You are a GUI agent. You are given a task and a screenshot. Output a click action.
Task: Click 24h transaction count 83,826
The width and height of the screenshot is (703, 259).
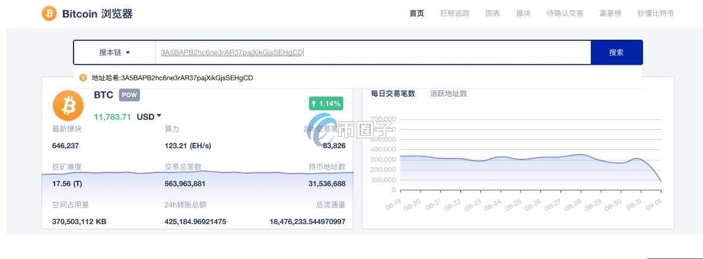click(x=334, y=146)
